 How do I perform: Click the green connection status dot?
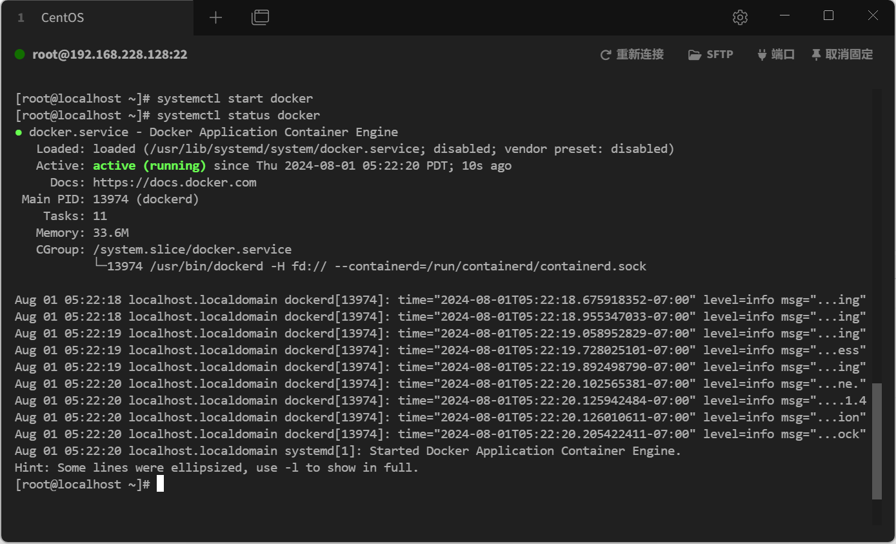[x=20, y=54]
